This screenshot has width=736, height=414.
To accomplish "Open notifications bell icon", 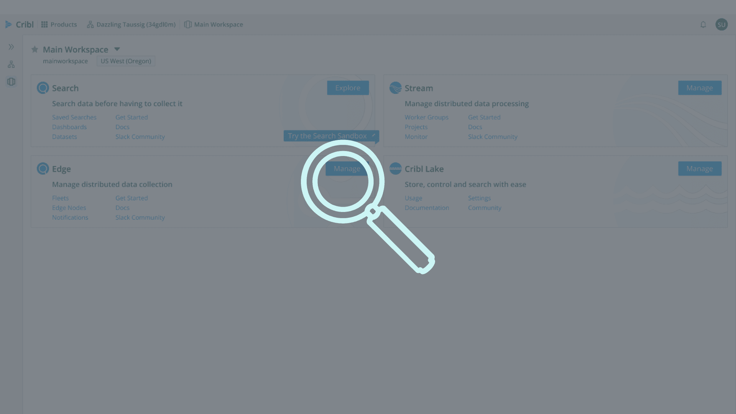I will tap(703, 25).
